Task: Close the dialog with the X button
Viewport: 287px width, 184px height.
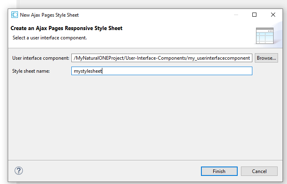Action: (x=273, y=15)
